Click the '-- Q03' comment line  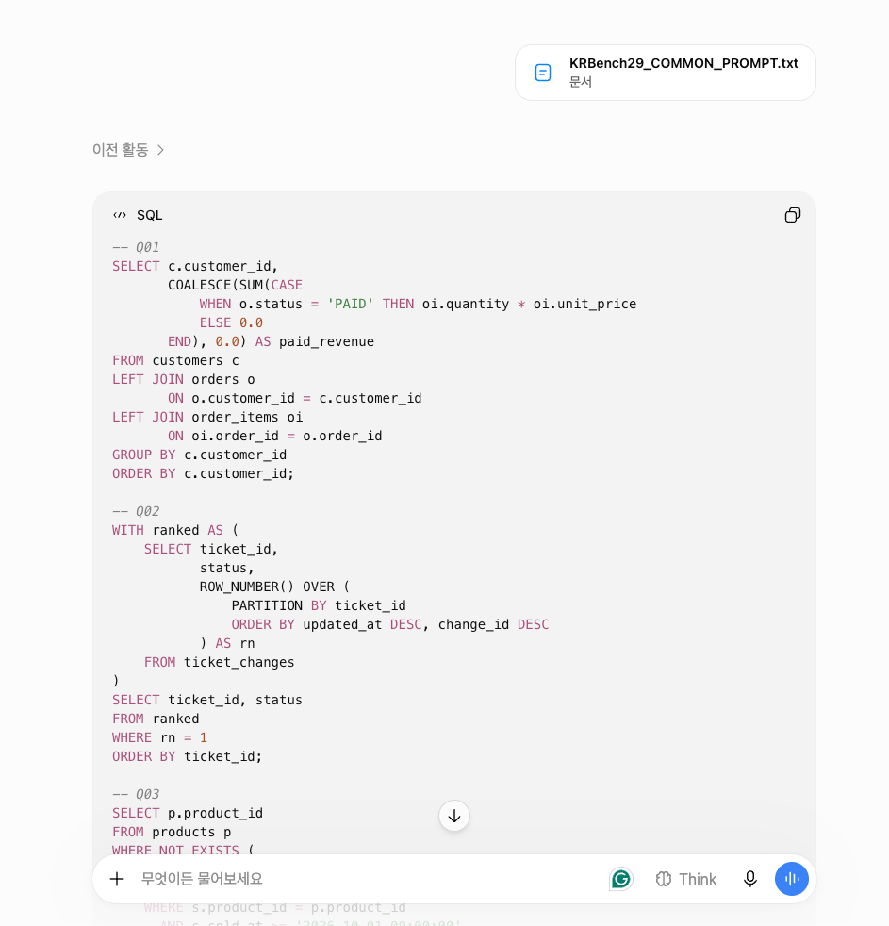[x=136, y=794]
